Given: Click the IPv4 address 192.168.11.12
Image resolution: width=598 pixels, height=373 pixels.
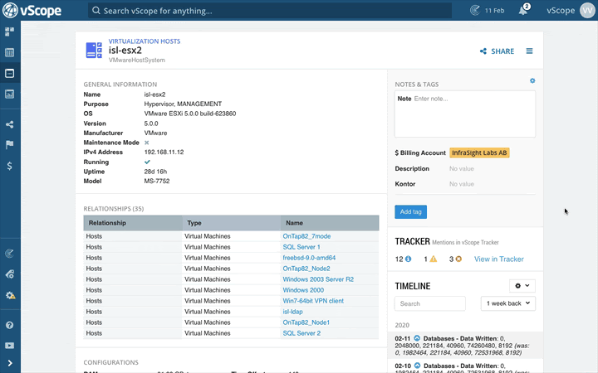Looking at the screenshot, I should click(164, 152).
